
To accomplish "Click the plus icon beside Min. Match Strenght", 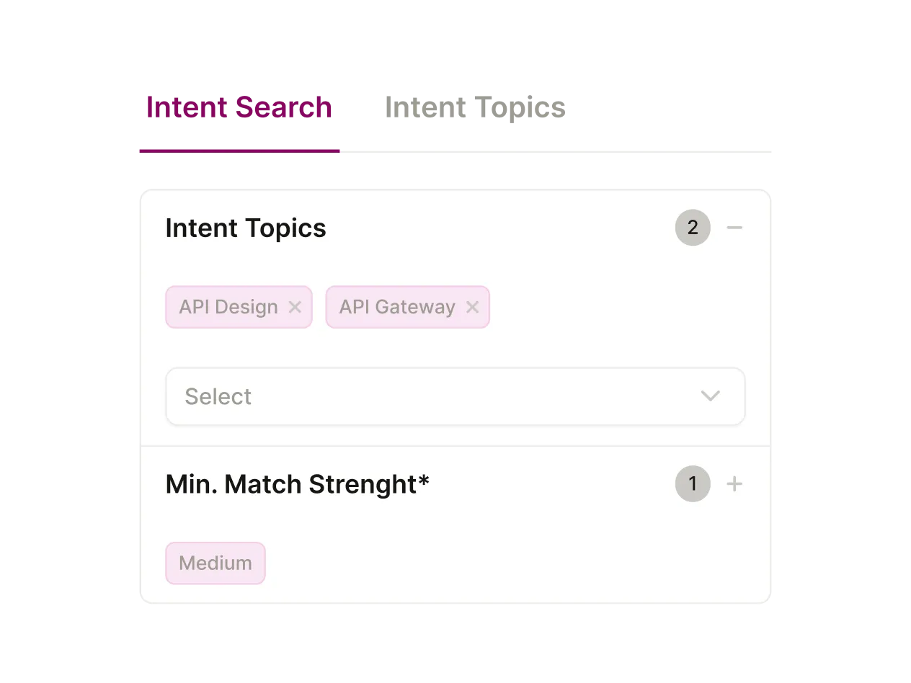I will [734, 483].
